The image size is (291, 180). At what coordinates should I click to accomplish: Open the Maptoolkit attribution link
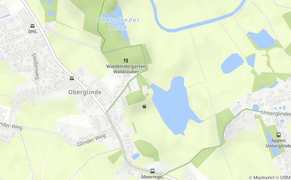pos(262,178)
